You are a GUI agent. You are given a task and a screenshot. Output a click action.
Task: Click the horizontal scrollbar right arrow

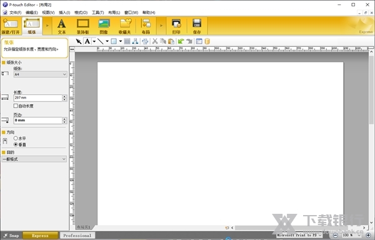click(364, 228)
